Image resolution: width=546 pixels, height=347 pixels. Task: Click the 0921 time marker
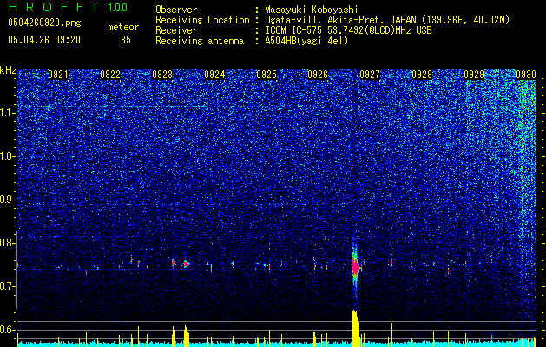pyautogui.click(x=58, y=75)
